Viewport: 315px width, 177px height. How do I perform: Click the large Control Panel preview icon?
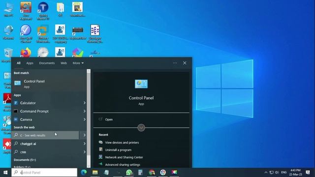(141, 84)
